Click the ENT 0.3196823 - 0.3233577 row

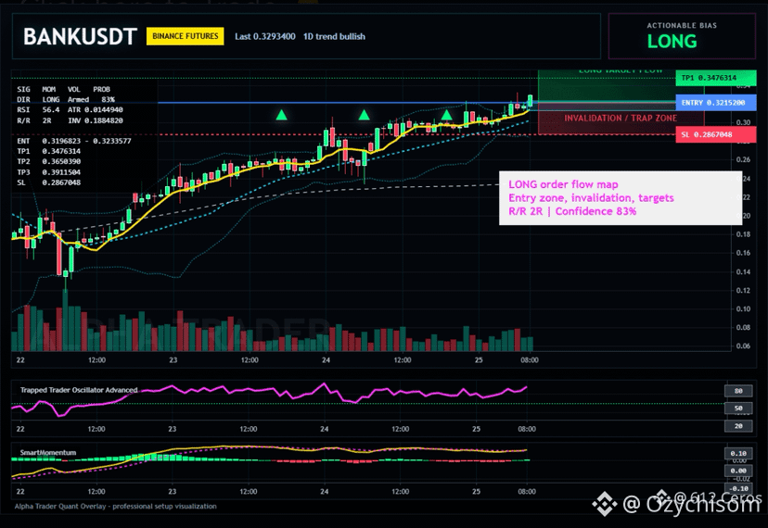click(74, 142)
